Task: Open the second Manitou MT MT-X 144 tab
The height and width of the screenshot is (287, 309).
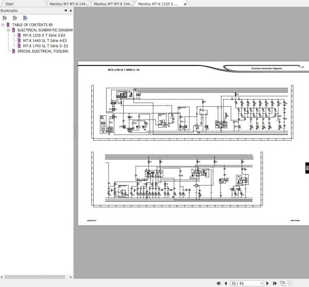Action: coord(113,4)
